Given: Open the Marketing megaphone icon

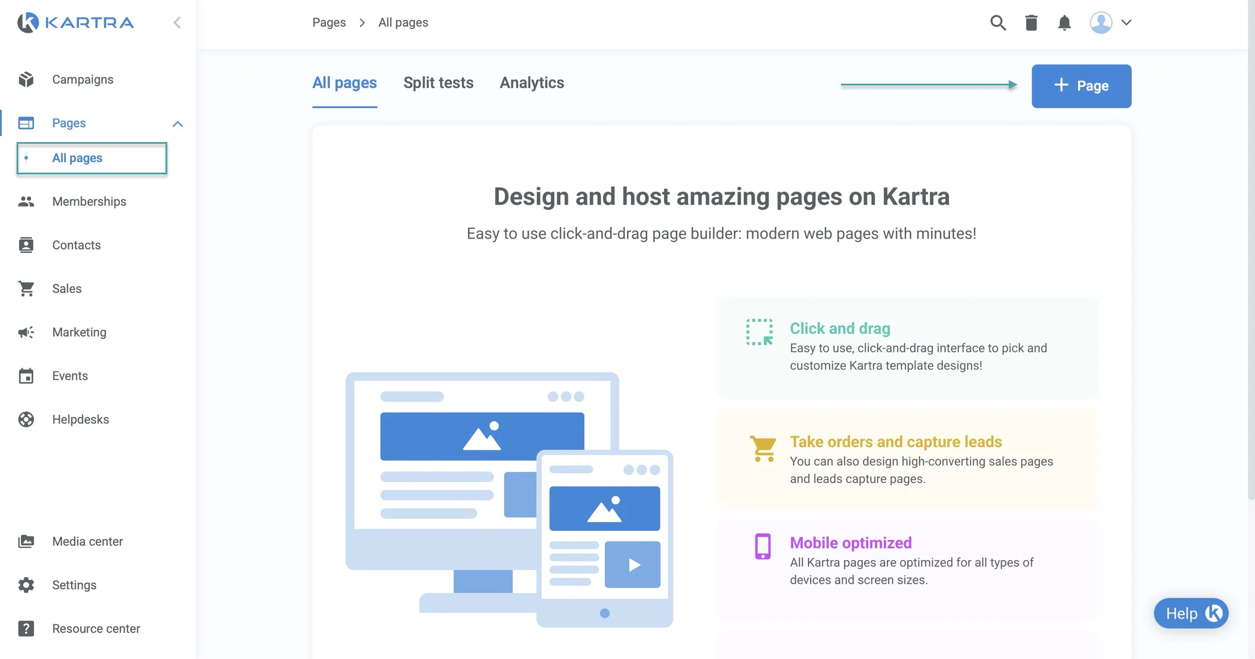Looking at the screenshot, I should pos(26,332).
